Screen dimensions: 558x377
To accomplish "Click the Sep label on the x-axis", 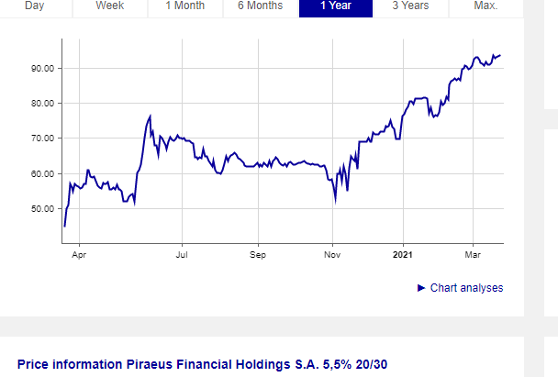I will (x=258, y=254).
